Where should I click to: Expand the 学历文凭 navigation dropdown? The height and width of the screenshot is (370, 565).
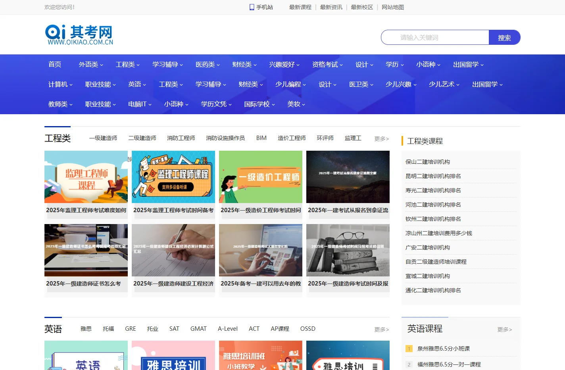tap(216, 104)
